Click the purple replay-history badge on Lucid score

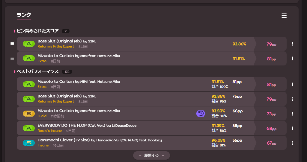pos(201,114)
